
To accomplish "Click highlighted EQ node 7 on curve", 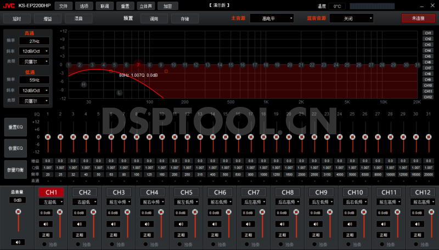I will (x=138, y=65).
